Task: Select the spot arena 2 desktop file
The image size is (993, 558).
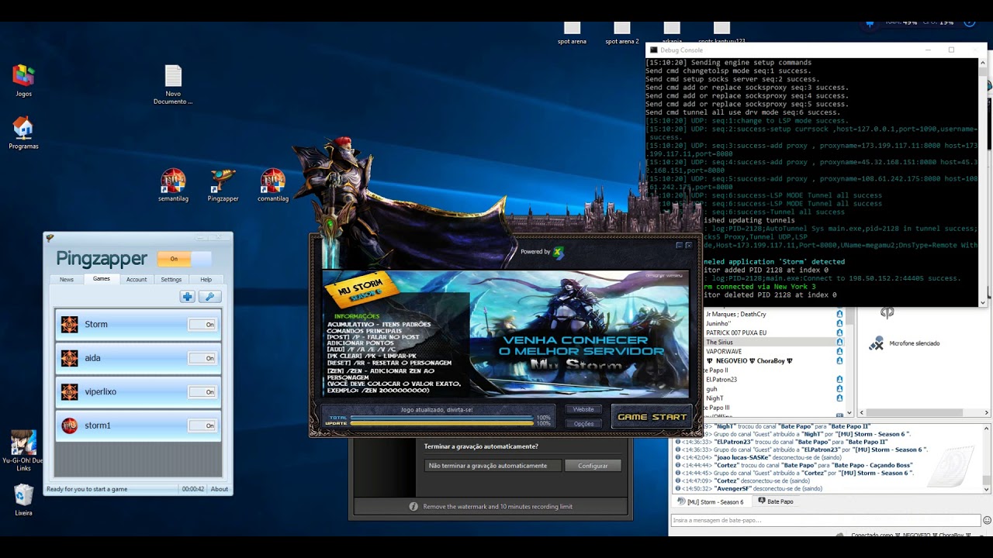Action: [622, 33]
